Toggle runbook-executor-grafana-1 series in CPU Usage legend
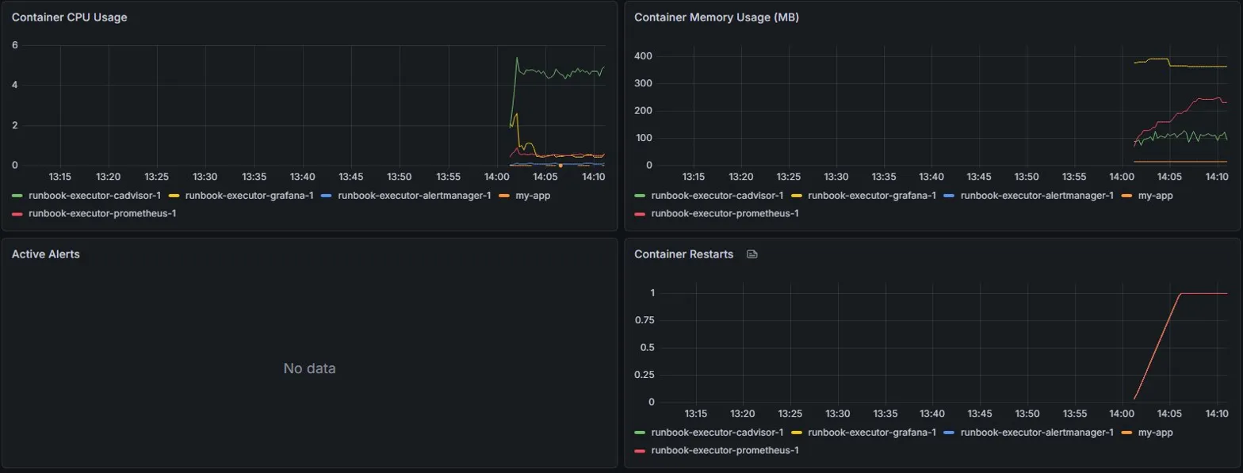 click(x=249, y=195)
